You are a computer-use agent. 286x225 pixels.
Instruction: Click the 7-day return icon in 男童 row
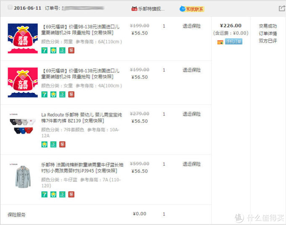(44, 50)
